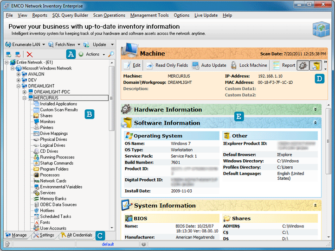Click the Lock Machine padlock icon
335x251 pixels.
234,65
